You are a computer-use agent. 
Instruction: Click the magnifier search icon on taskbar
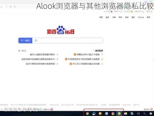[x=145, y=114]
